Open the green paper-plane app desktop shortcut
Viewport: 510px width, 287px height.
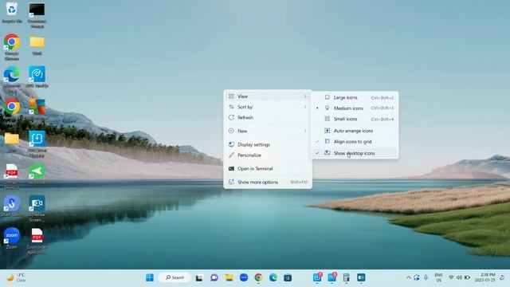(x=37, y=174)
